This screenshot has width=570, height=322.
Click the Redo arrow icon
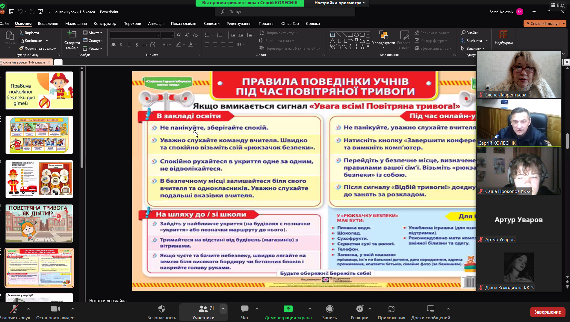point(32,12)
